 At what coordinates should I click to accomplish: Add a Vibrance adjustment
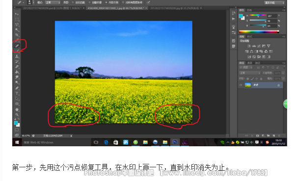tap(268, 46)
